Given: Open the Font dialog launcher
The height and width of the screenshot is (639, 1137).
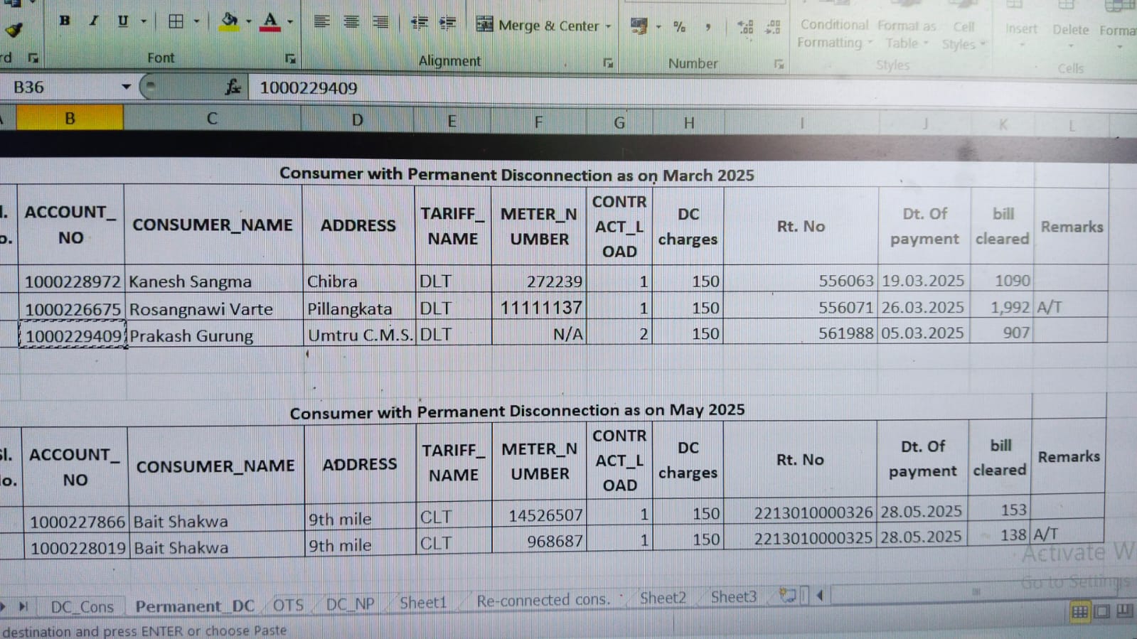Looking at the screenshot, I should (290, 58).
